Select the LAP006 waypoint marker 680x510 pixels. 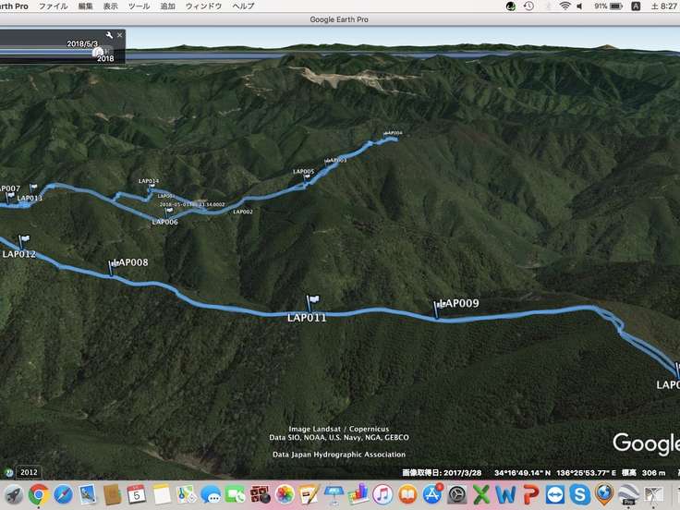point(168,212)
